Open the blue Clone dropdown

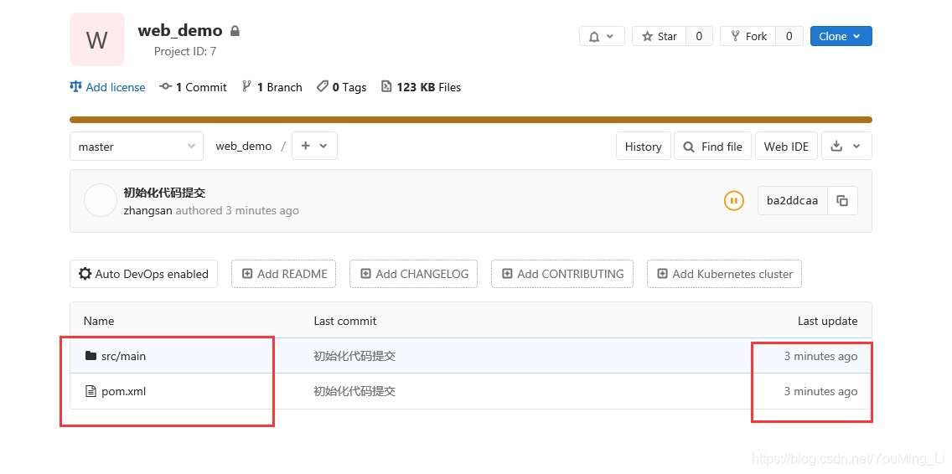[841, 36]
